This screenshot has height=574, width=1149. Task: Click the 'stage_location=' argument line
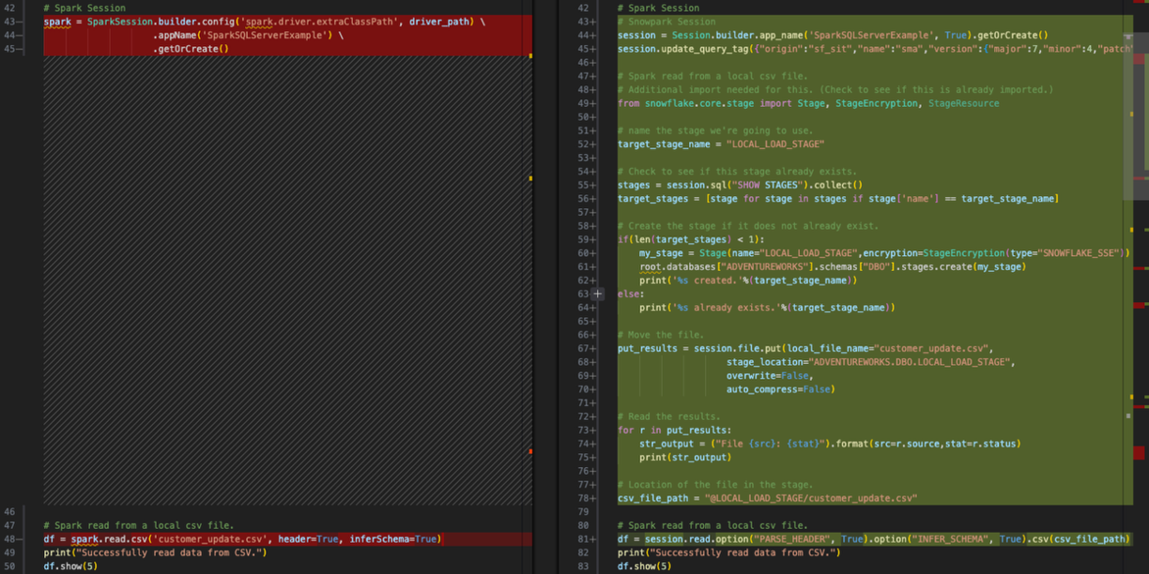(x=870, y=362)
